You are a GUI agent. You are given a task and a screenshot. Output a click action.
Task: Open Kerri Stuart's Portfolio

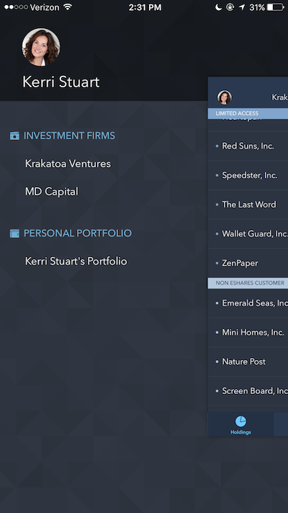(x=76, y=261)
